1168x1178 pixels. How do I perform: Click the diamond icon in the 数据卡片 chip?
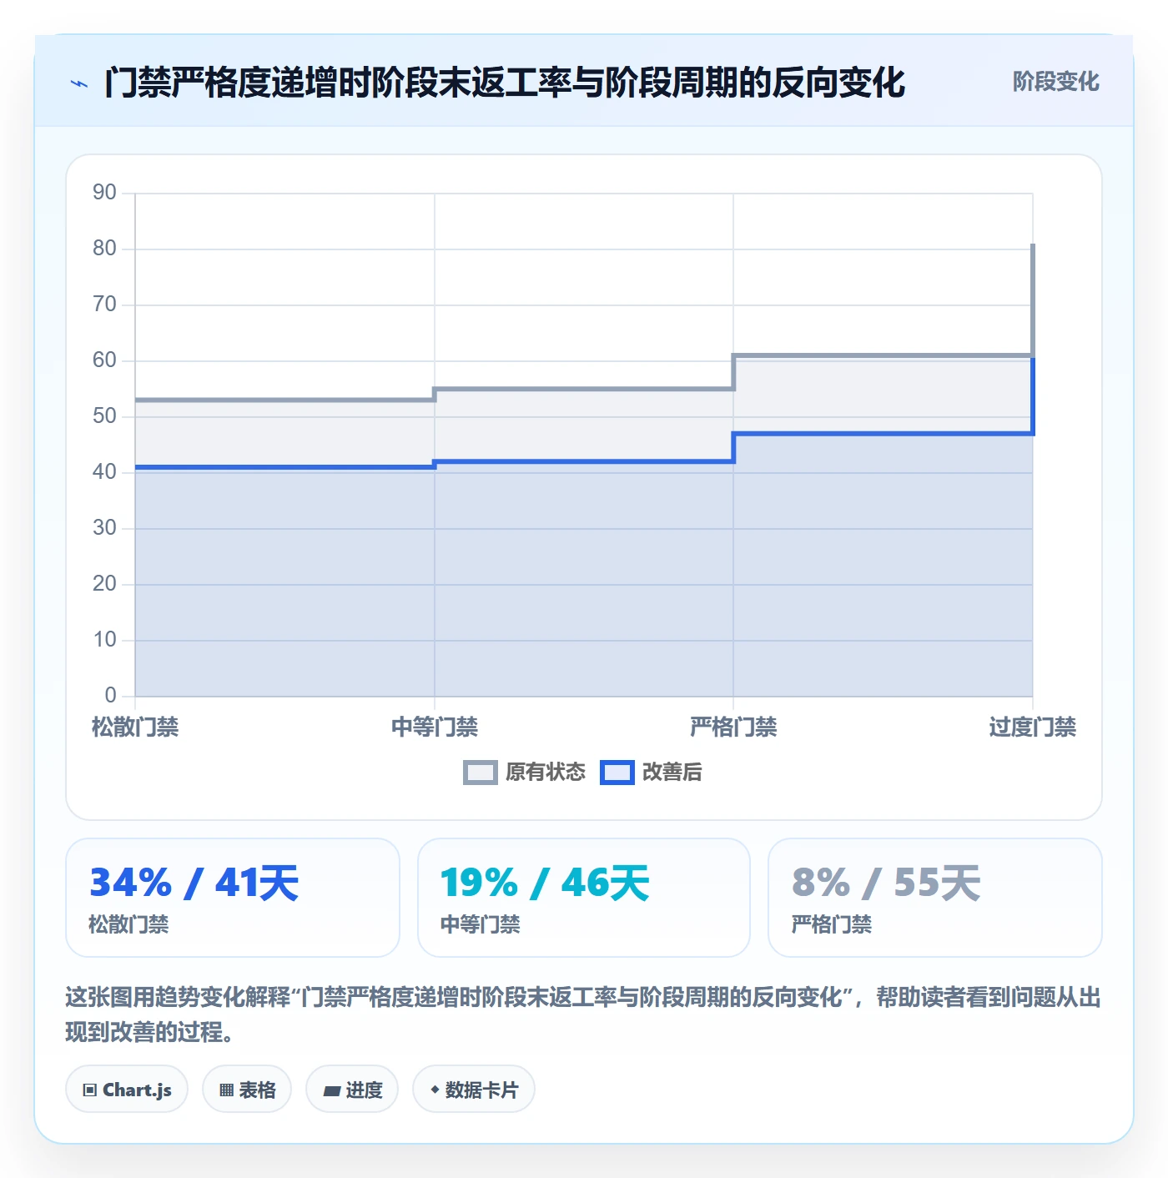click(435, 1090)
